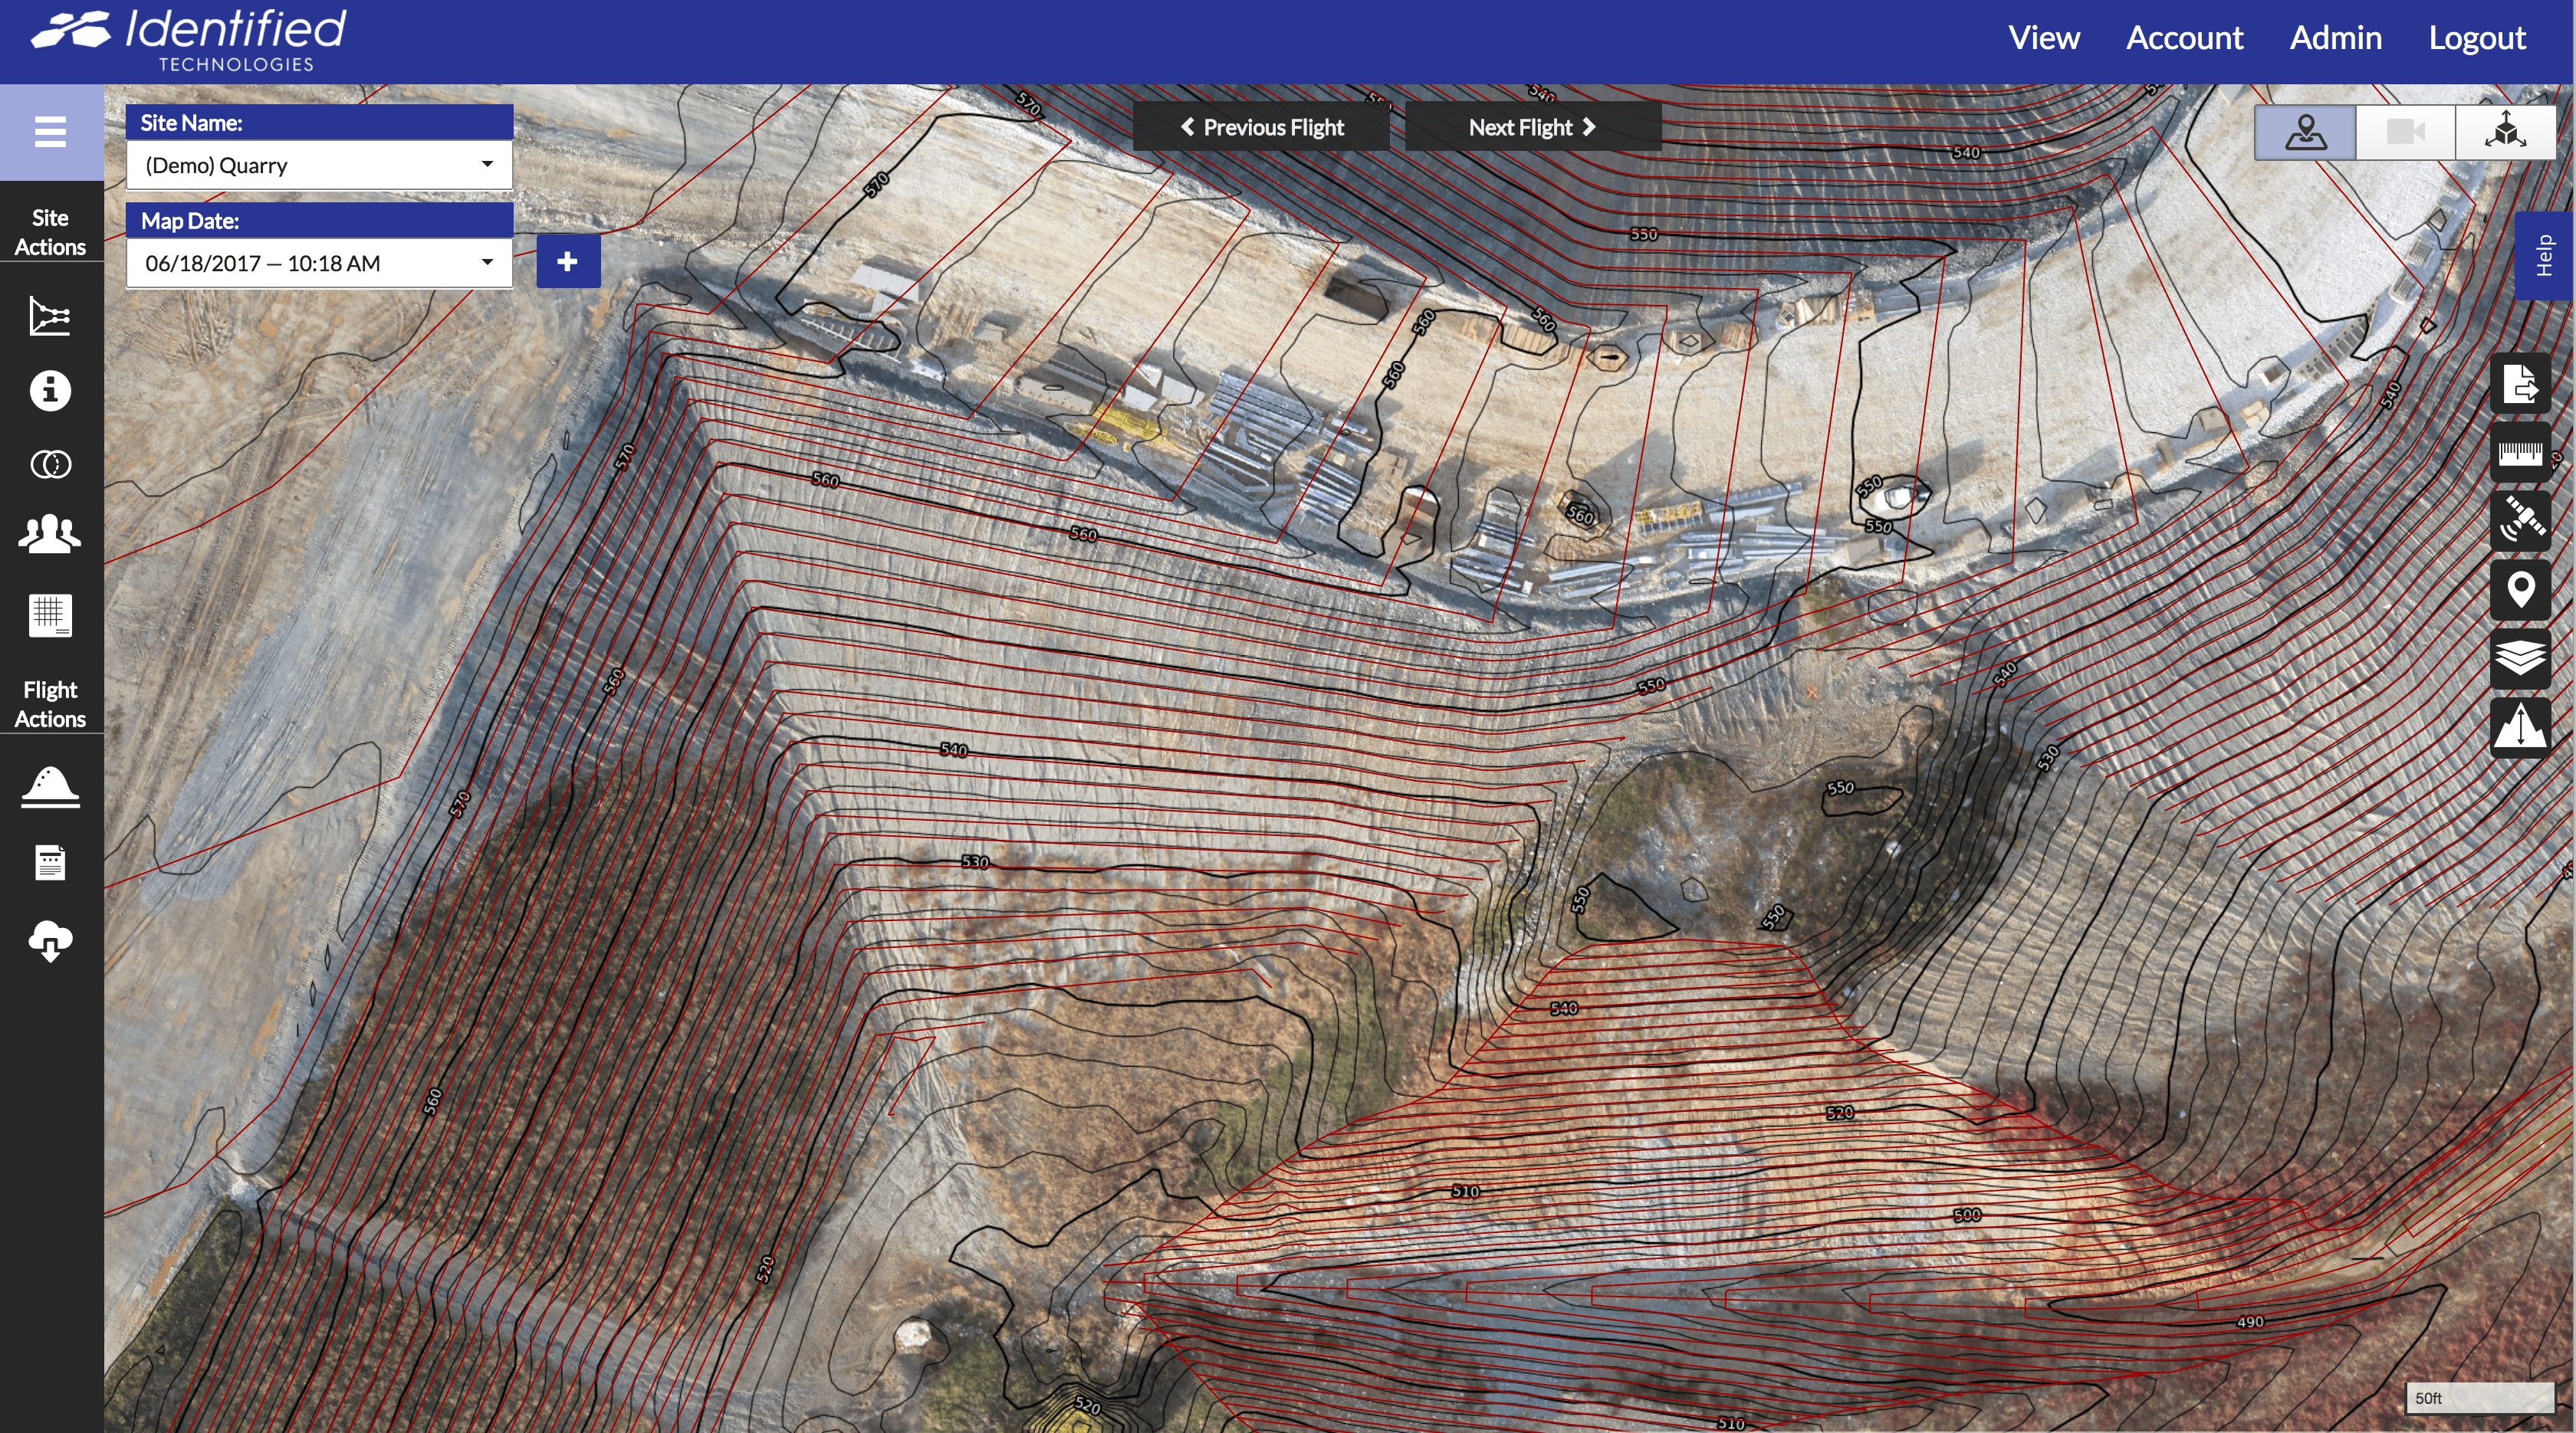The width and height of the screenshot is (2576, 1433).
Task: Open the flight report document icon
Action: (50, 861)
